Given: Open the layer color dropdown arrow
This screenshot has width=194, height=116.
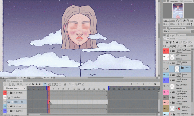Looking at the screenshot, I should coord(168,39).
